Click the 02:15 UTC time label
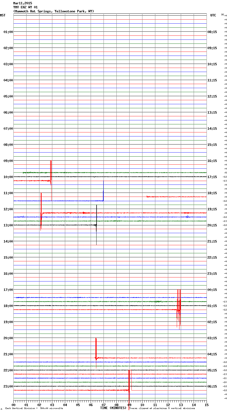228x412 pixels. pos(212,322)
